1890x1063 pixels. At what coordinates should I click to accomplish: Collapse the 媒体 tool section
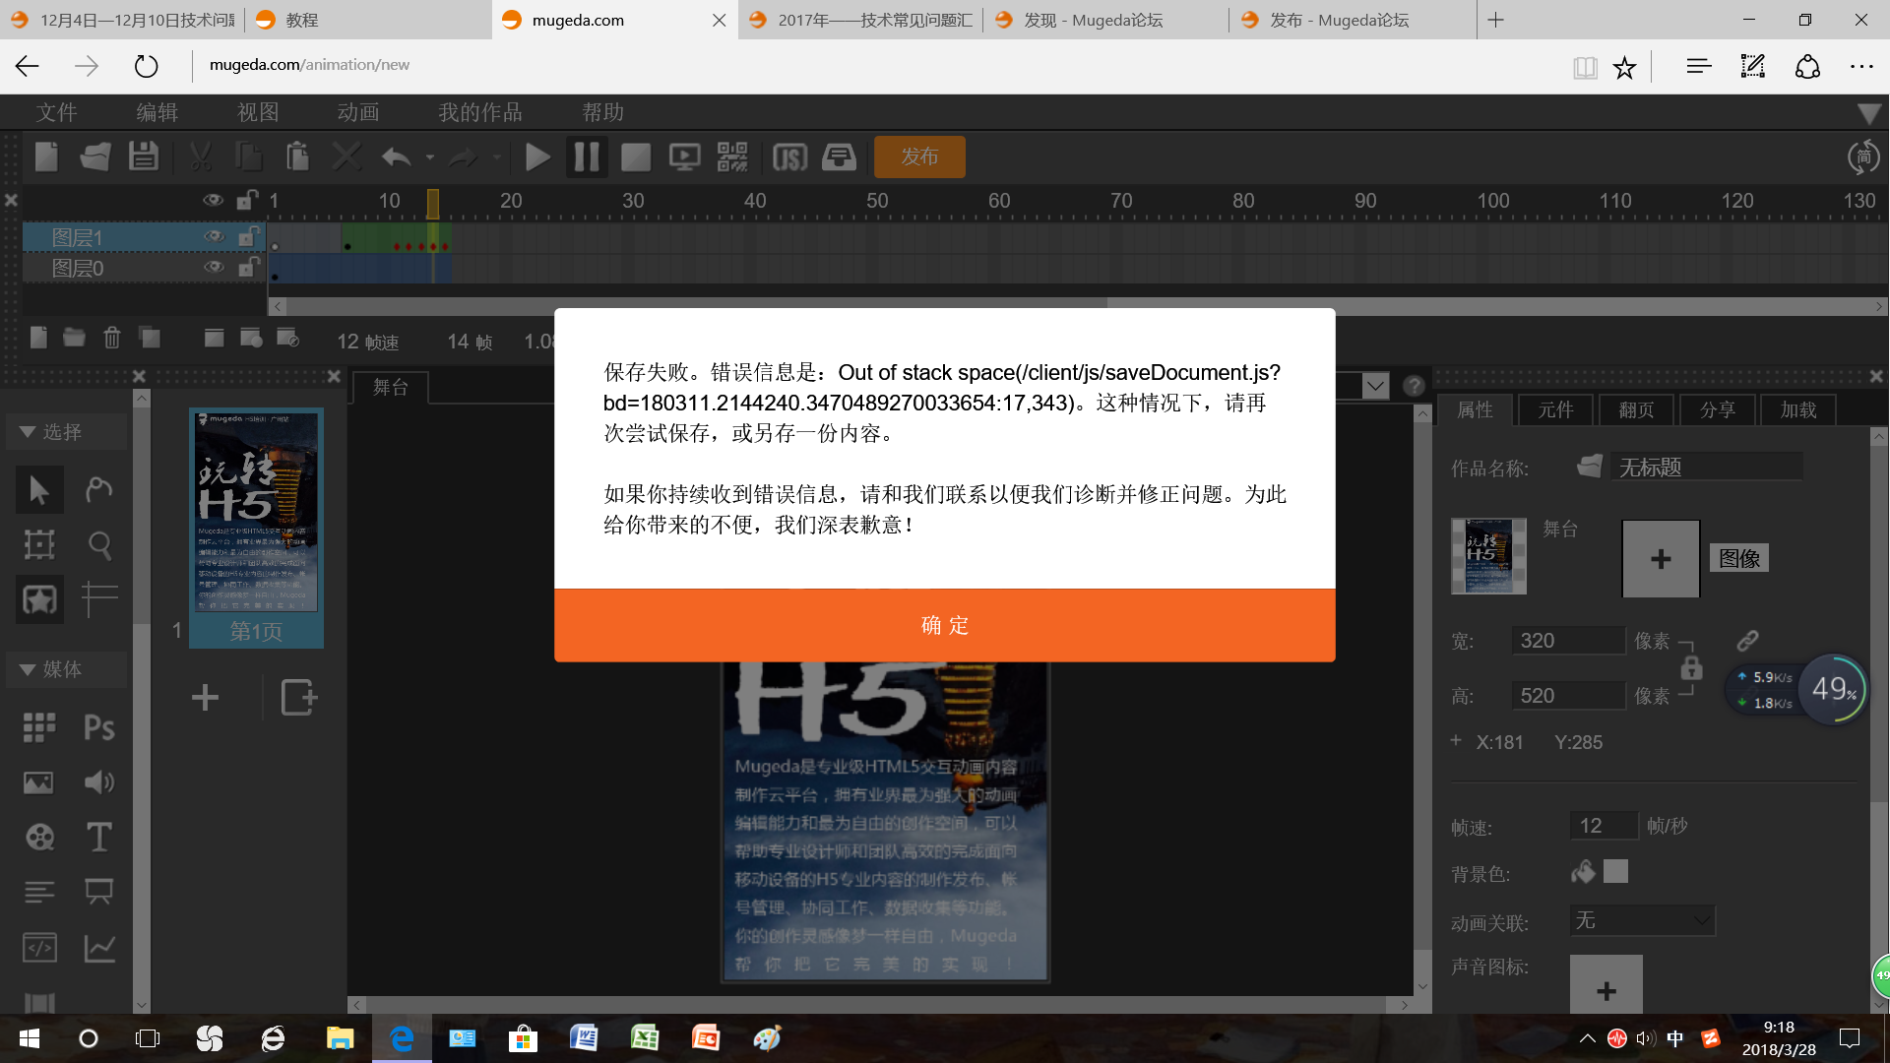click(x=28, y=669)
